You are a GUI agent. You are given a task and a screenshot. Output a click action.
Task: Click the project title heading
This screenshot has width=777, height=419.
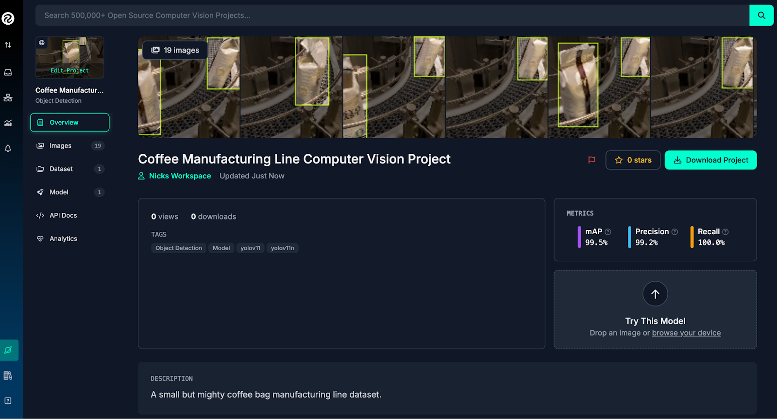(294, 159)
